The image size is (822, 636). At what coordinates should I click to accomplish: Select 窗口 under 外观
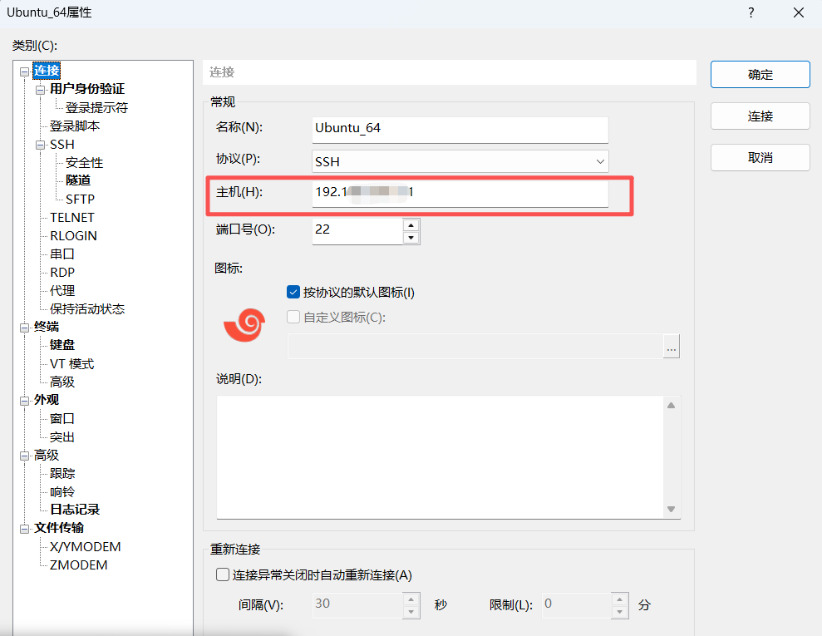coord(62,418)
